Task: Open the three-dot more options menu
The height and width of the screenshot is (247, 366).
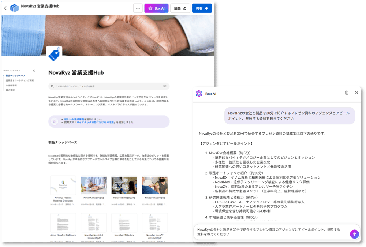Action: coord(138,8)
